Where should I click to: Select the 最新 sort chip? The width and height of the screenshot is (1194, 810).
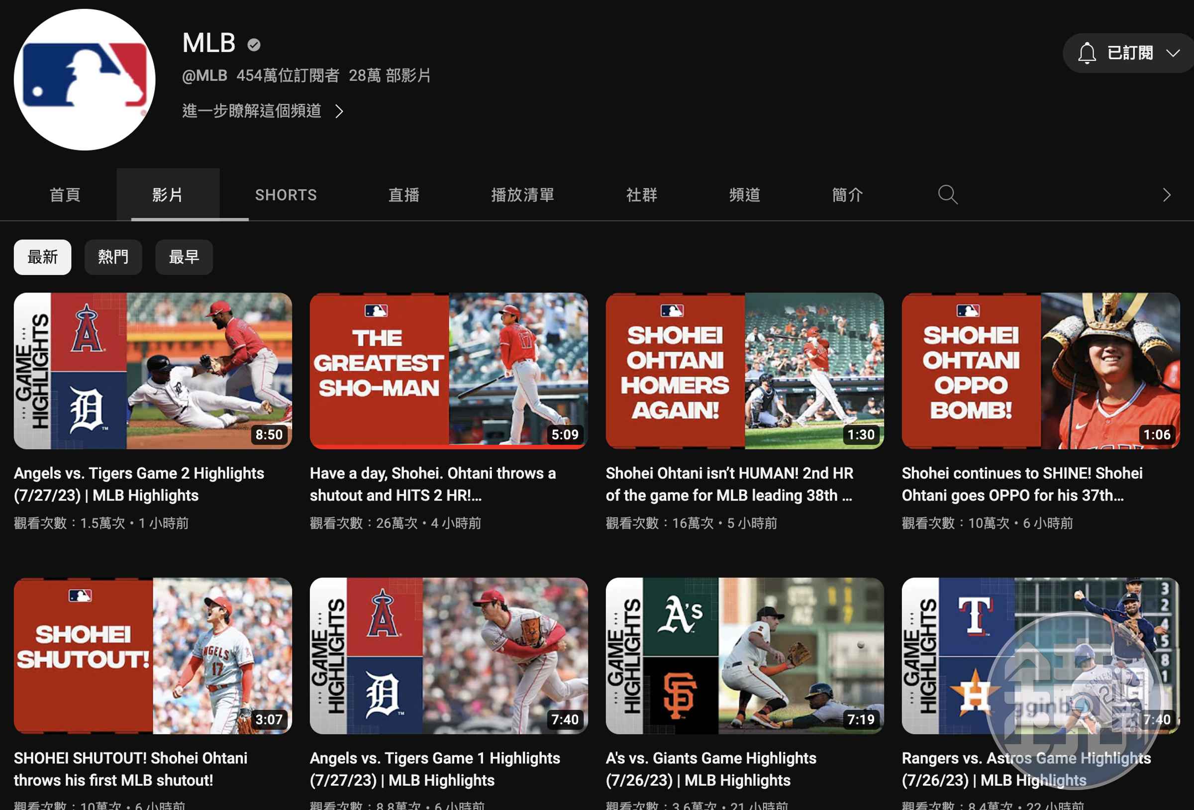coord(43,257)
